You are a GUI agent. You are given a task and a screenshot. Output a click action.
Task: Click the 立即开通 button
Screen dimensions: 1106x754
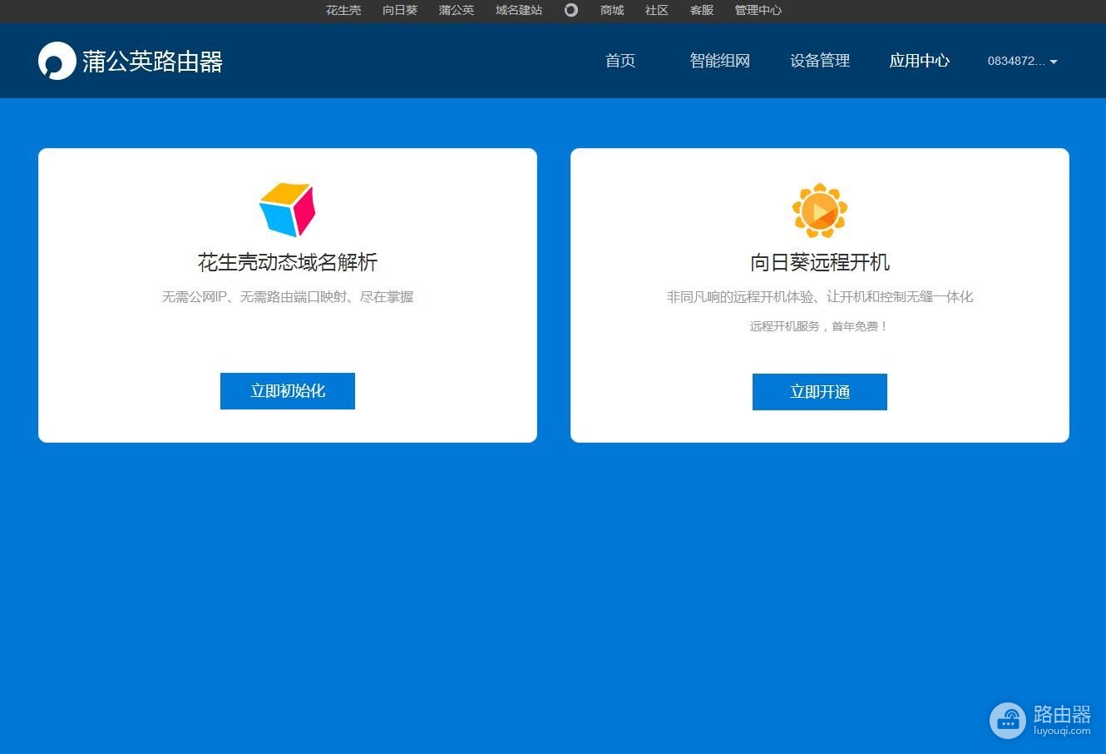pos(820,392)
